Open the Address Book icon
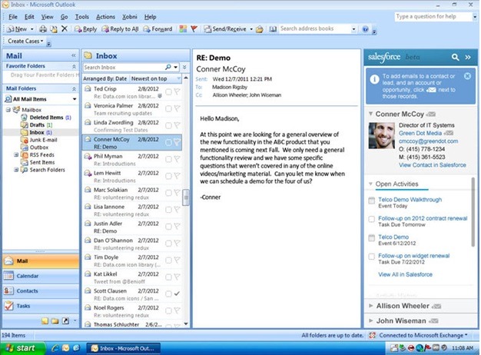The image size is (481, 355). tap(273, 29)
